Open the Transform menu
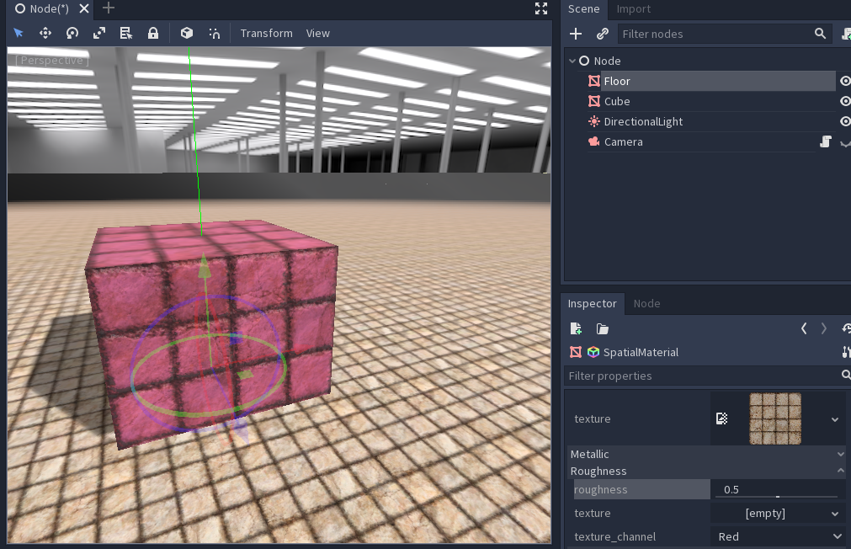The width and height of the screenshot is (851, 549). tap(266, 33)
